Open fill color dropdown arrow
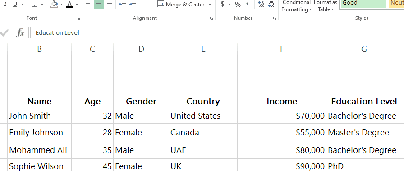The image size is (404, 171). point(61,4)
